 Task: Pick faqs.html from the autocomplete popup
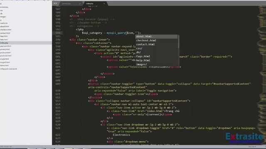click(157, 56)
